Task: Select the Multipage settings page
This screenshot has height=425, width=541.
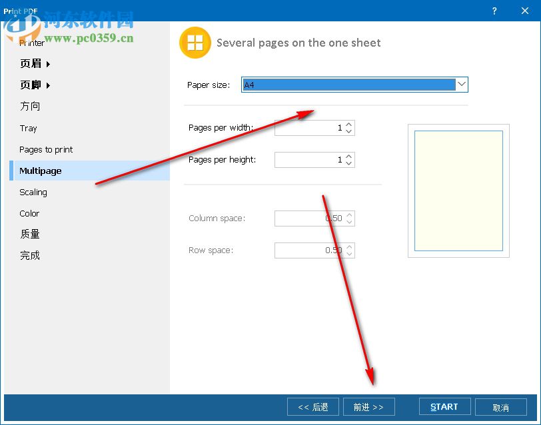Action: pos(41,171)
